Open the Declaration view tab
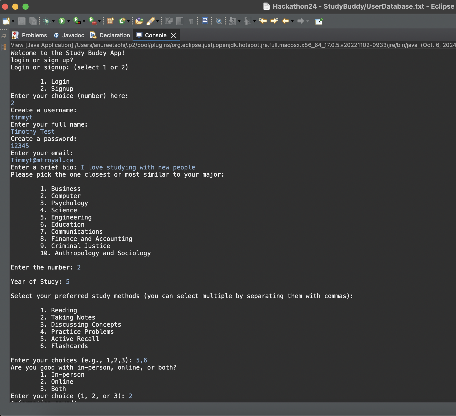This screenshot has height=416, width=456. (110, 35)
